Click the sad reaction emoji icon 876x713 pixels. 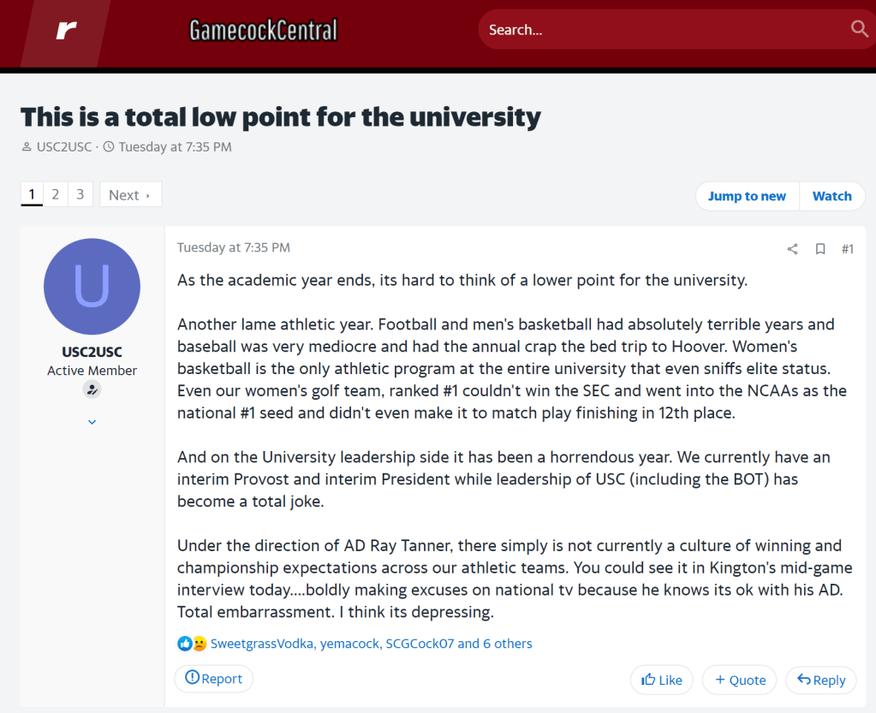(x=200, y=644)
